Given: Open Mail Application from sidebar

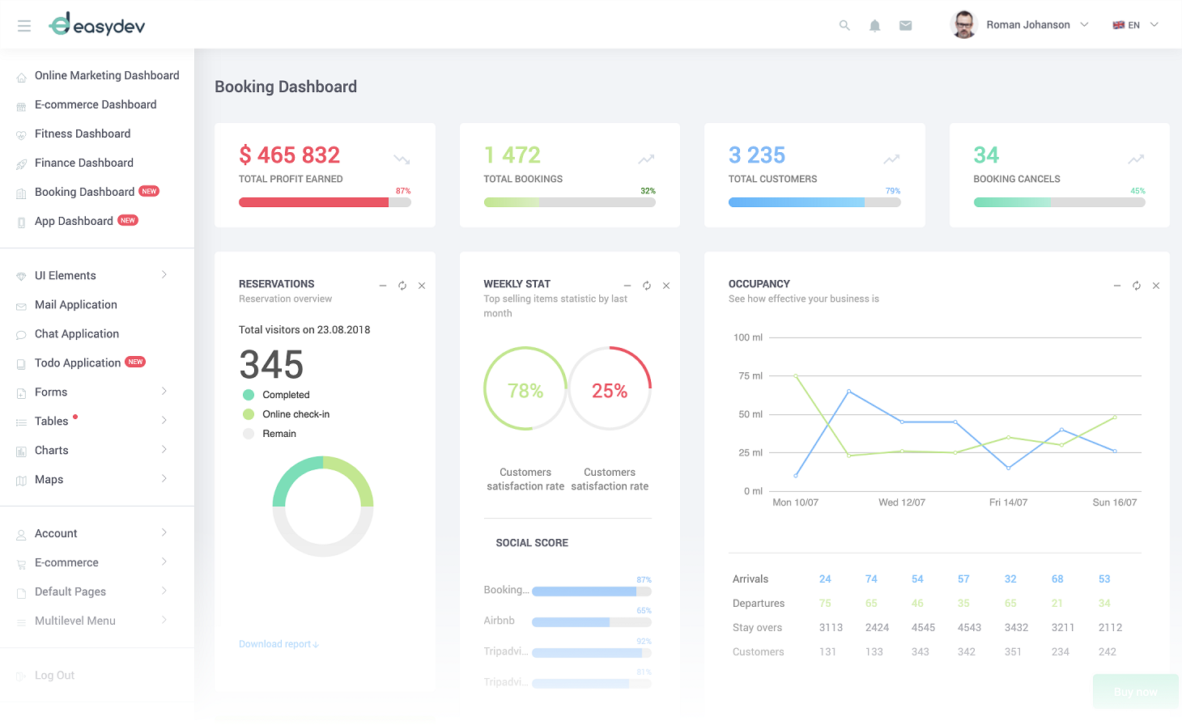Looking at the screenshot, I should tap(75, 305).
